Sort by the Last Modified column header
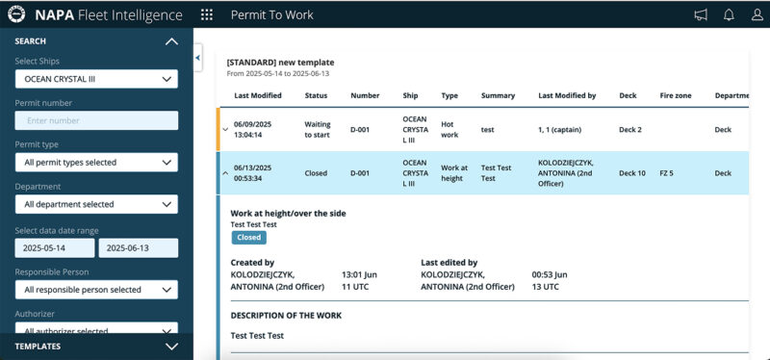This screenshot has width=770, height=360. (x=258, y=95)
